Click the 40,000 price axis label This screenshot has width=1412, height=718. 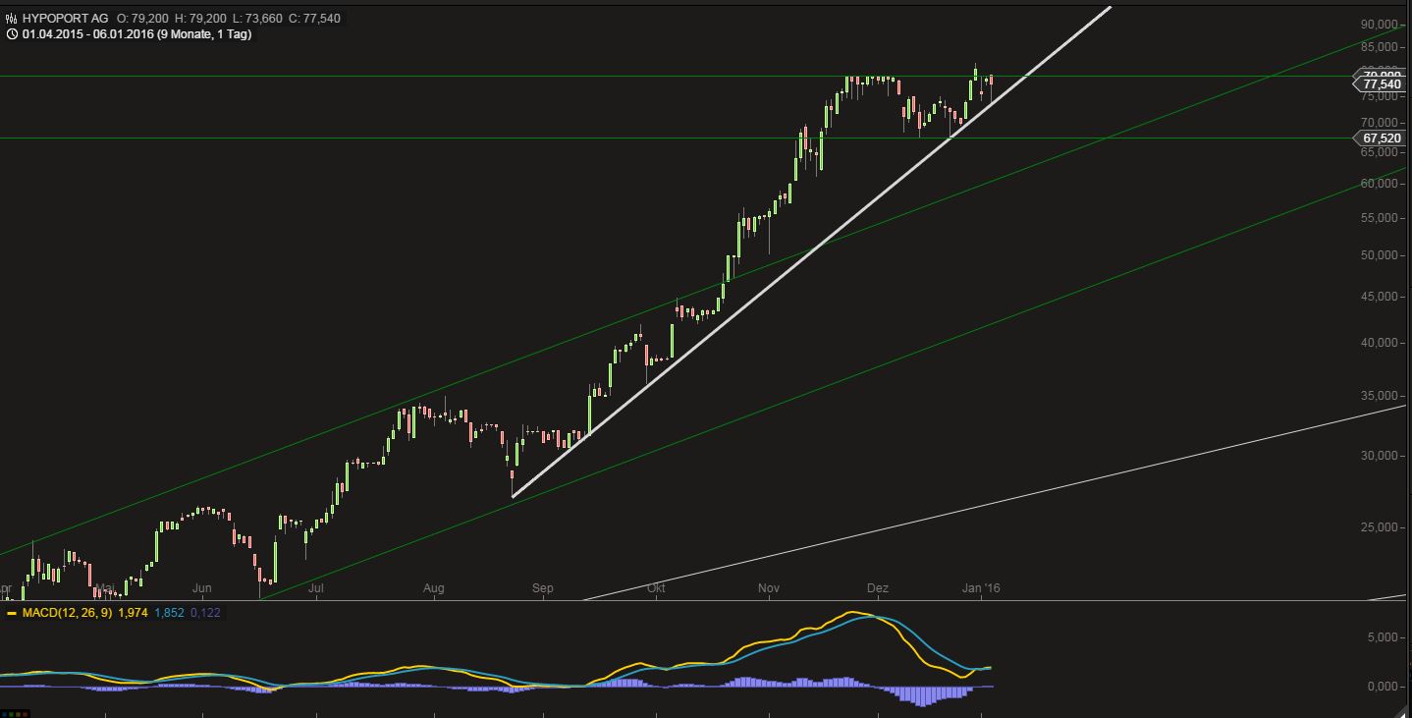coord(1382,343)
